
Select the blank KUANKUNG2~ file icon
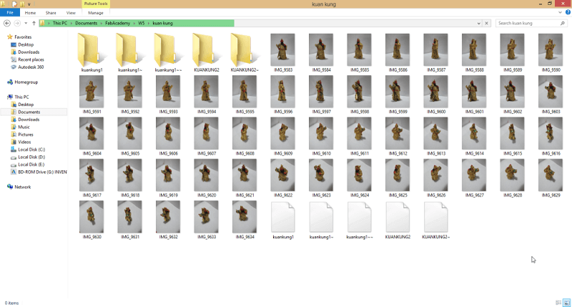point(435,218)
